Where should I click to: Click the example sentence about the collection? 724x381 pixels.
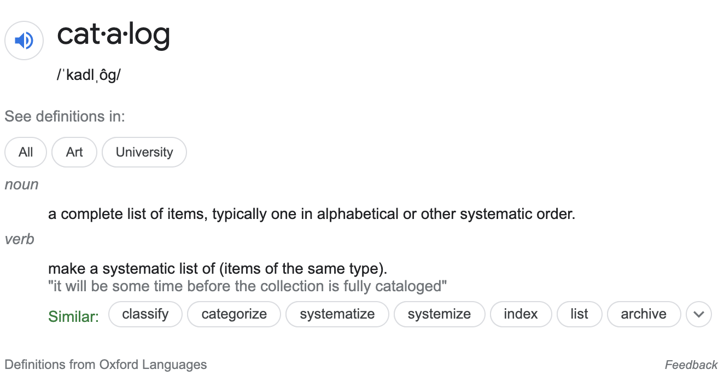pos(248,286)
